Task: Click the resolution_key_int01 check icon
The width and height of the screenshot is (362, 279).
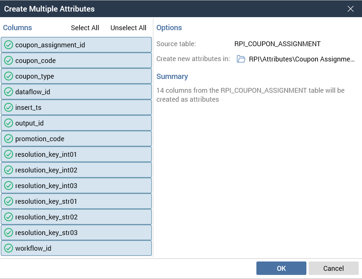Action: [x=9, y=155]
